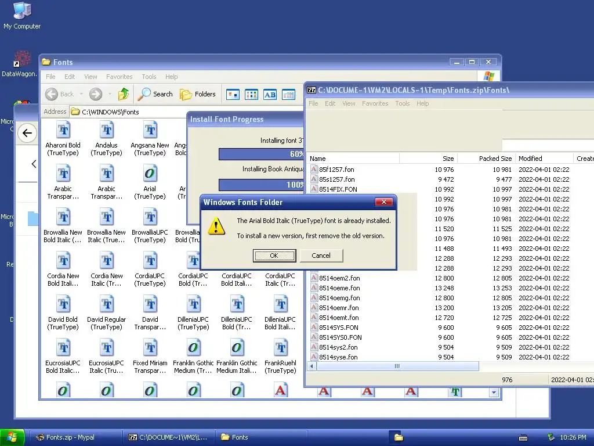The height and width of the screenshot is (446, 594).
Task: Open File menu in 7-Zip window
Action: (313, 103)
